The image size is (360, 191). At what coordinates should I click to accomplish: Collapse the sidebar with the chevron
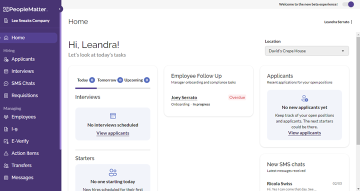click(x=59, y=9)
